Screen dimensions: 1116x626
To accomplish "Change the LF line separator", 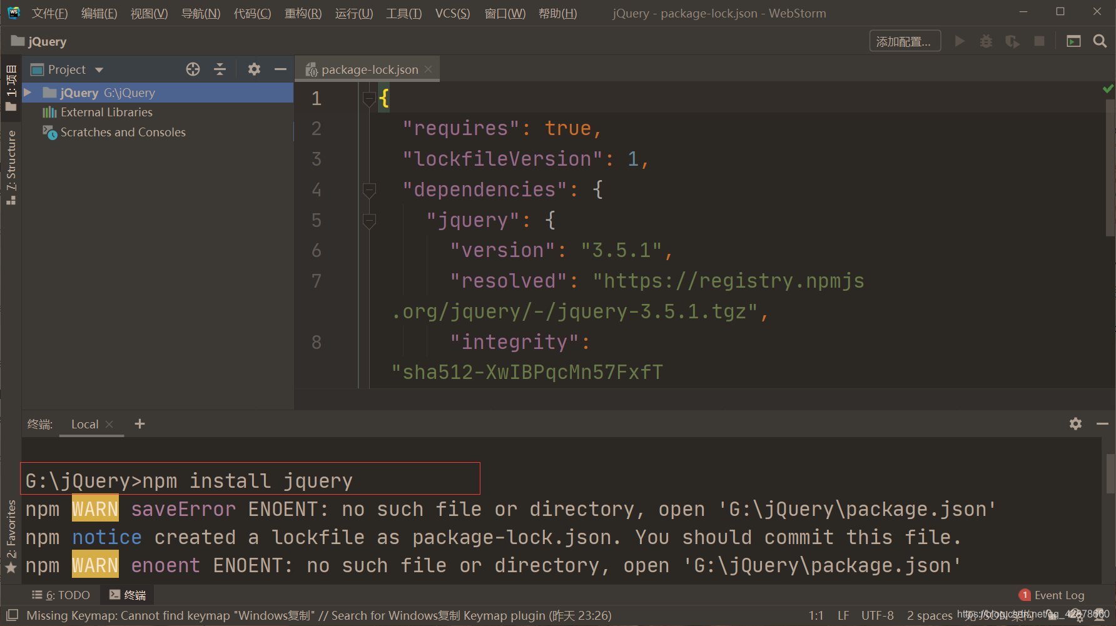I will coord(843,616).
